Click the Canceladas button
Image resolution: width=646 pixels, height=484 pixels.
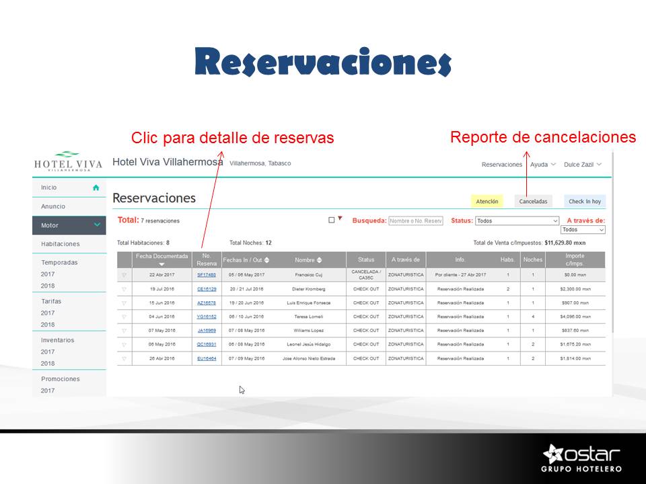coord(533,201)
